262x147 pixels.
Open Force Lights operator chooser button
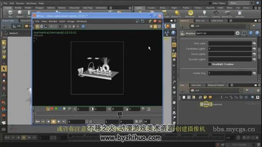254,54
